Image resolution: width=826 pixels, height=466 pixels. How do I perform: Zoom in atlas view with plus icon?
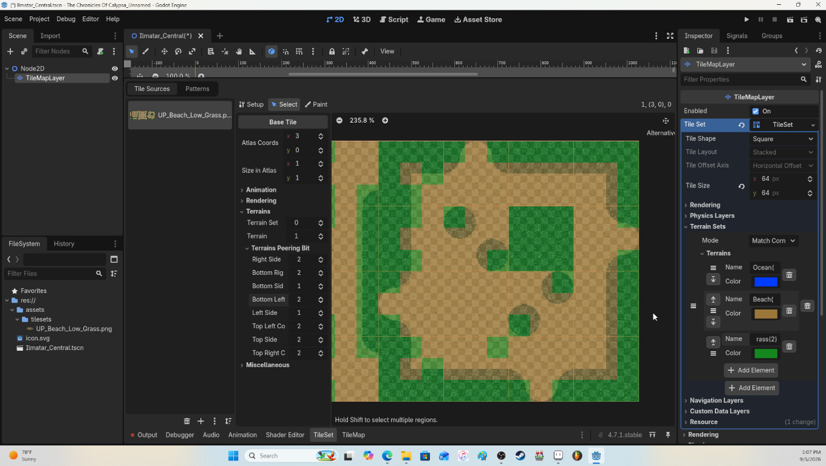tap(385, 120)
